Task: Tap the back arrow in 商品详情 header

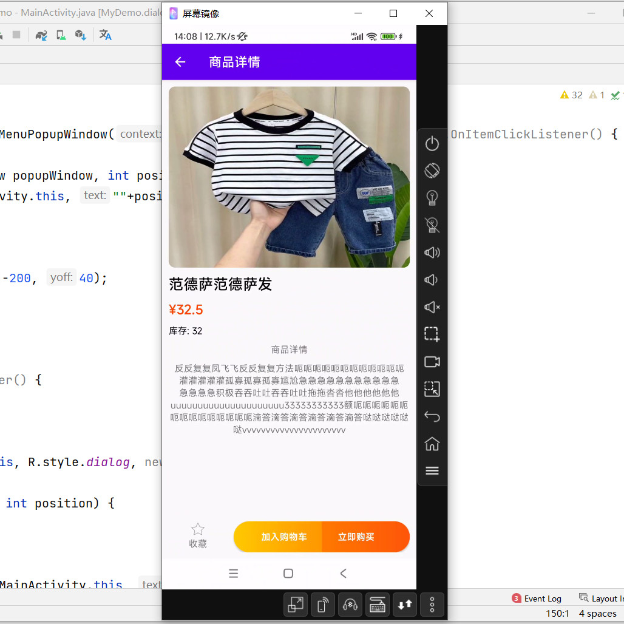Action: pos(180,62)
